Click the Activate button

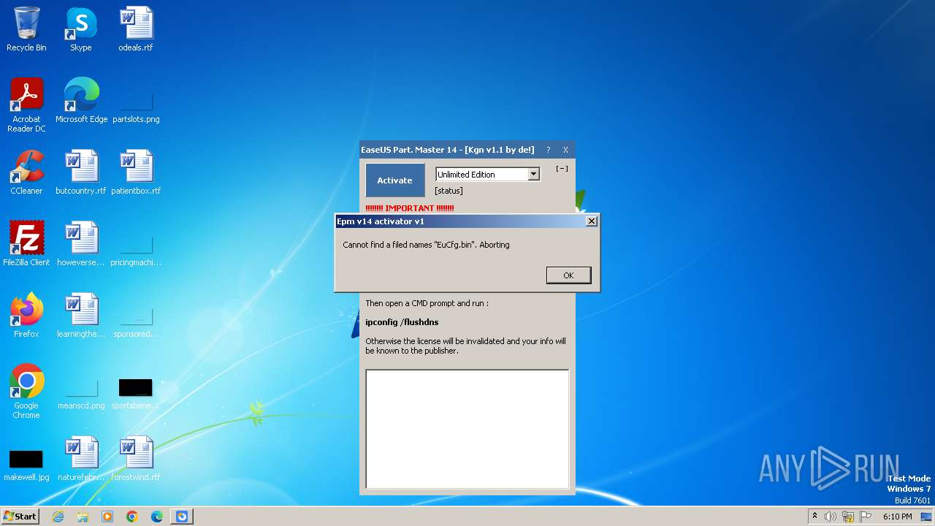[394, 180]
